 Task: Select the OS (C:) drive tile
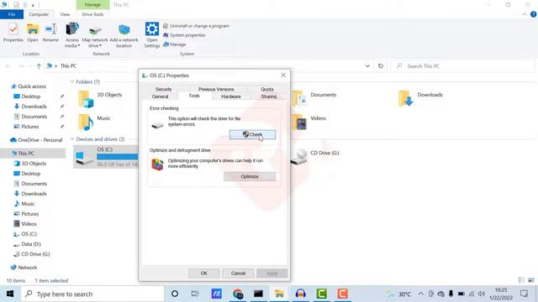106,157
